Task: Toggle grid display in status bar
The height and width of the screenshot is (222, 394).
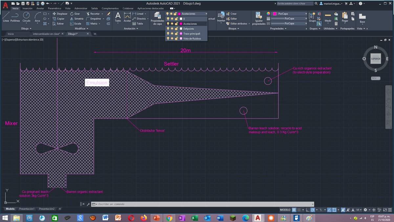Action: 294,210
